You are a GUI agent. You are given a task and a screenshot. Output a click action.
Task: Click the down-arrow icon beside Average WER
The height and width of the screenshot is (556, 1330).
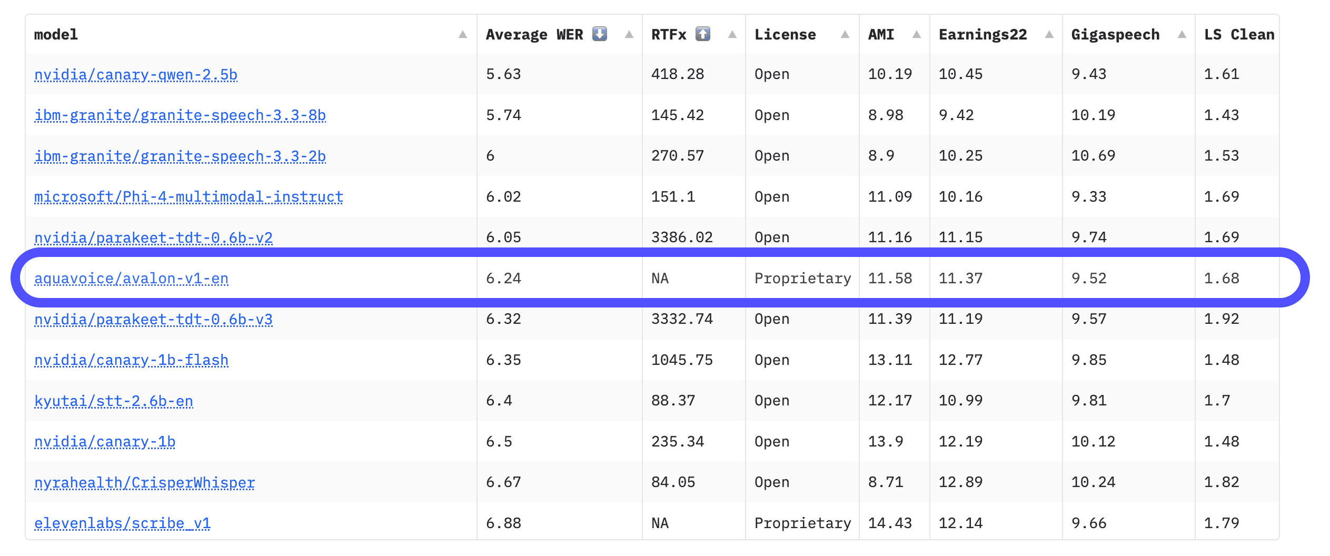tap(599, 34)
